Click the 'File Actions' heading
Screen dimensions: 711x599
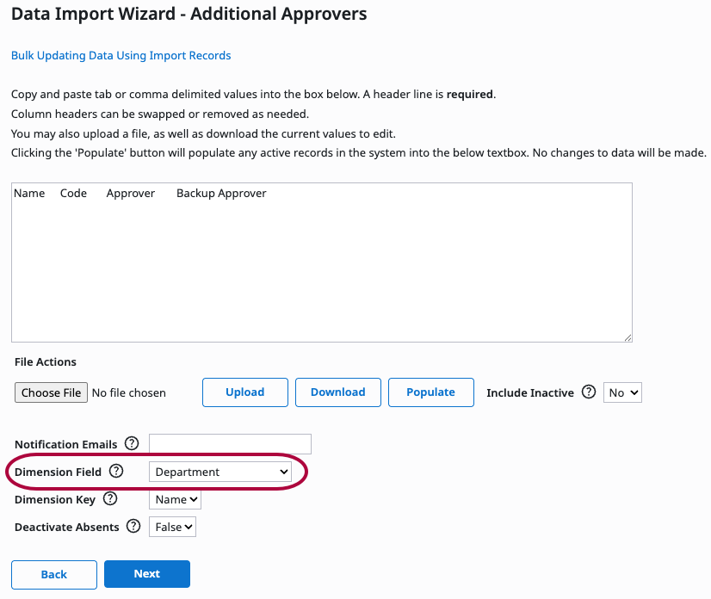(46, 361)
